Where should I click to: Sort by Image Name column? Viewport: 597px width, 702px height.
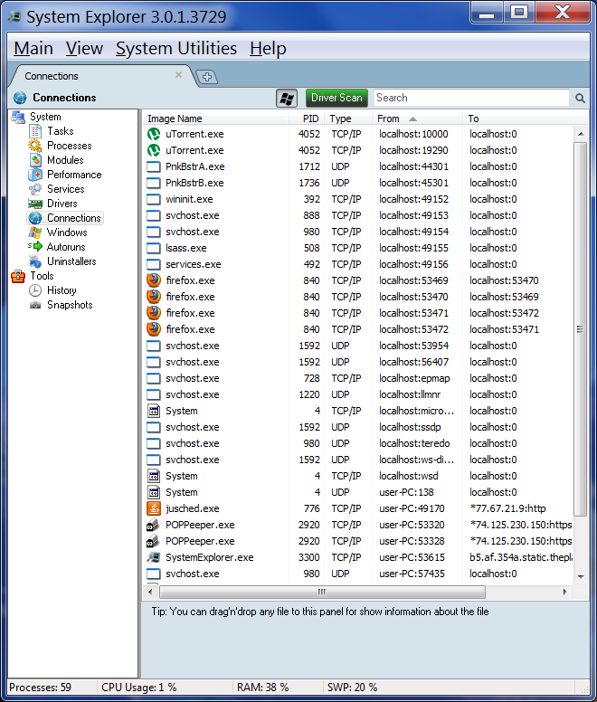pos(175,119)
